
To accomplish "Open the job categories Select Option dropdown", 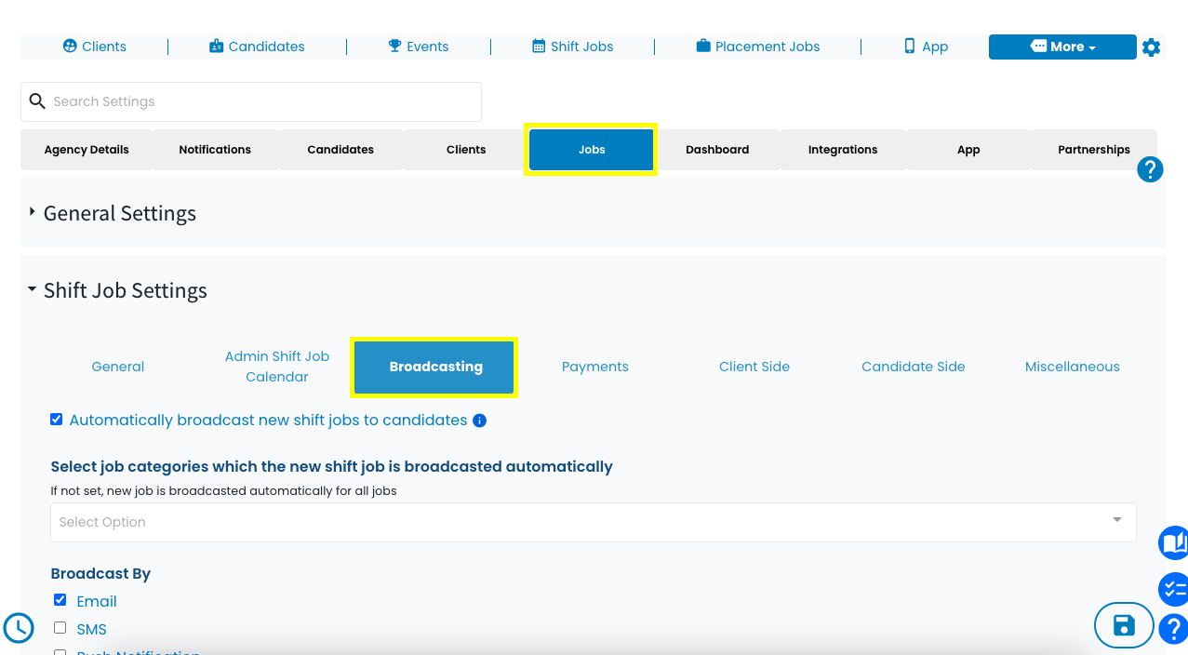I will (594, 522).
